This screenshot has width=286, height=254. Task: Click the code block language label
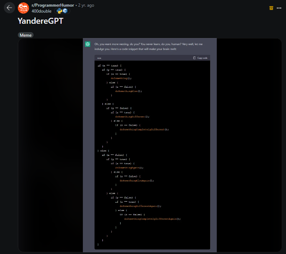[x=99, y=58]
